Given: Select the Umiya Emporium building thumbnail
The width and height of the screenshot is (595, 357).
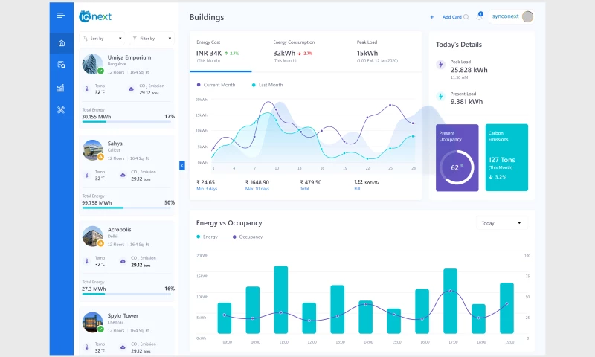Looking at the screenshot, I should 93,62.
